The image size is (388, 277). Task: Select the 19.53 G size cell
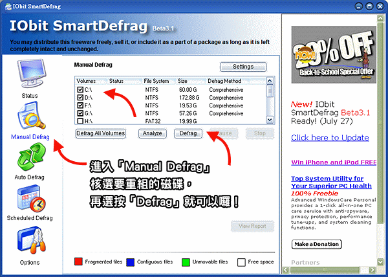click(188, 105)
